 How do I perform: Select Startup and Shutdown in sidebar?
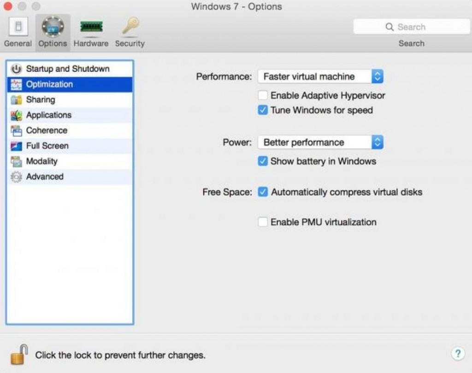coord(70,69)
